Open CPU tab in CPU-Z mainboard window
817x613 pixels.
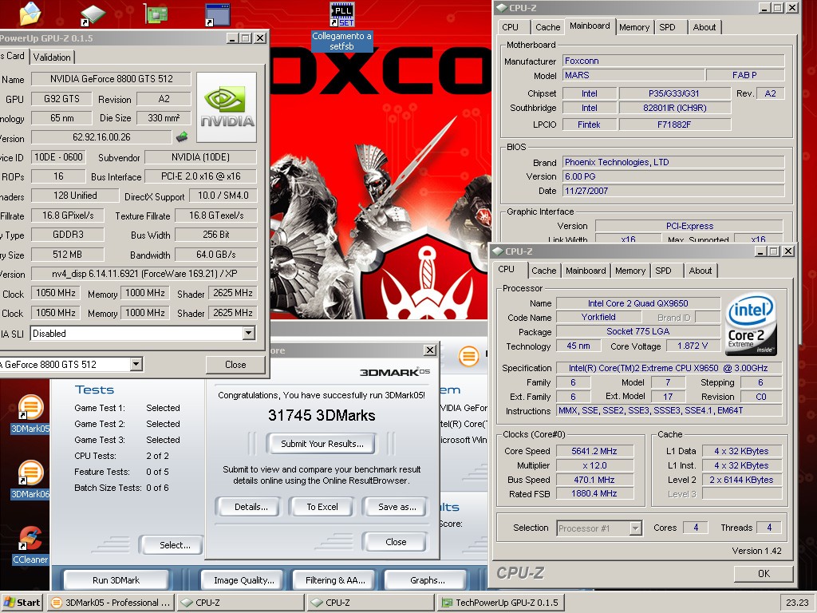pyautogui.click(x=510, y=27)
